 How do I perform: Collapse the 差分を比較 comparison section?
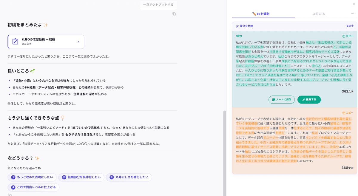[245, 26]
